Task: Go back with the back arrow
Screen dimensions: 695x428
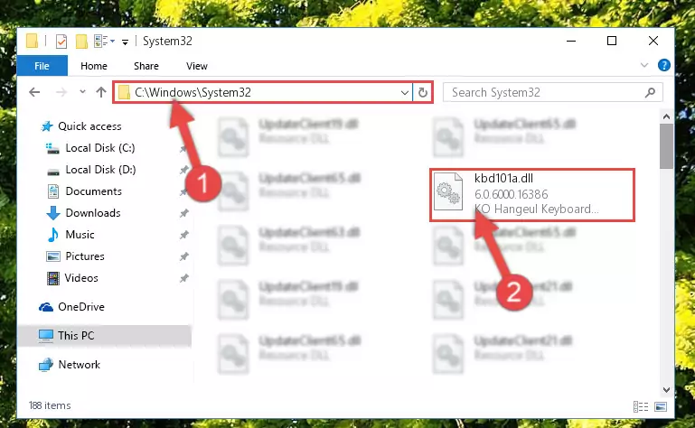Action: click(34, 92)
